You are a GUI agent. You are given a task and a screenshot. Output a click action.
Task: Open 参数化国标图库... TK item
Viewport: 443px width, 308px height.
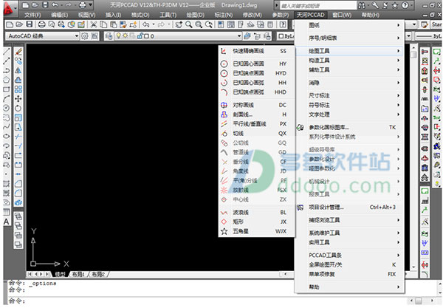point(350,128)
